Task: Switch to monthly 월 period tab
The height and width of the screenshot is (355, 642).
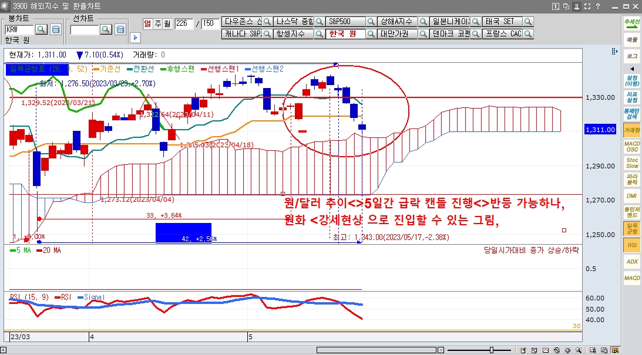Action: coord(166,23)
